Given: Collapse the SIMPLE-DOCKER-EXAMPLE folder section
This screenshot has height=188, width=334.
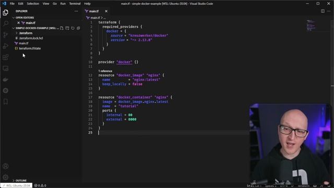Looking at the screenshot, I should (14, 28).
